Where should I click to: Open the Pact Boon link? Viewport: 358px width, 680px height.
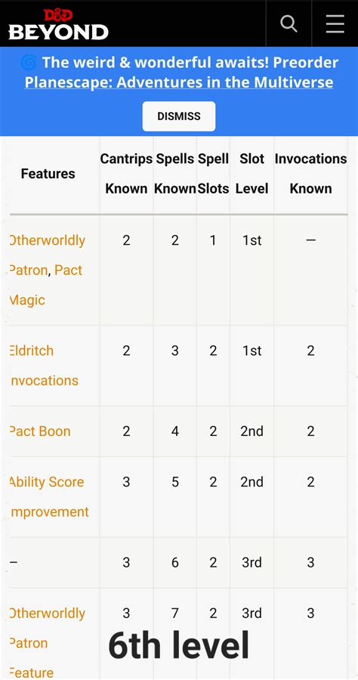[x=40, y=431]
